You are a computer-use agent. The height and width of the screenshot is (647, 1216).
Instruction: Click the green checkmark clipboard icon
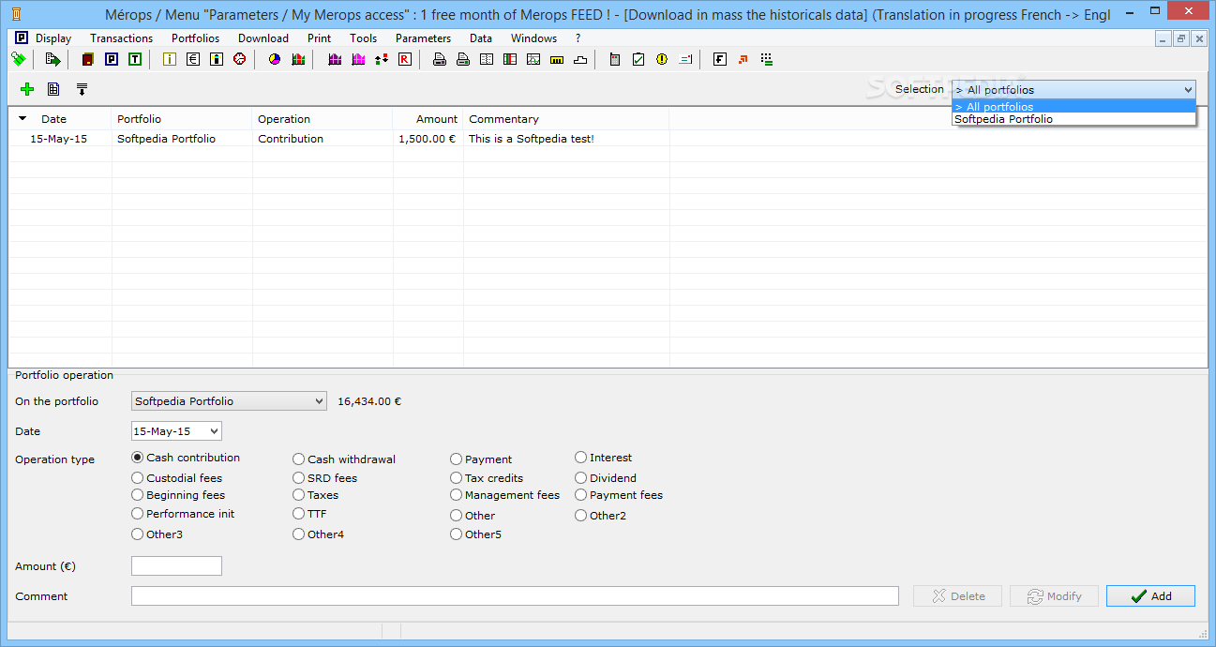[x=638, y=59]
